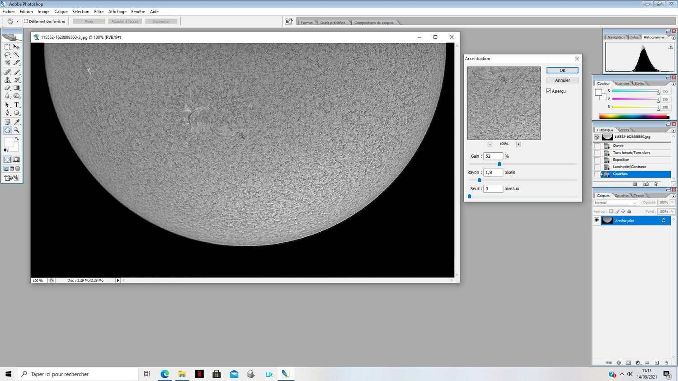Select the Dodge tool
The image size is (678, 381).
[16, 95]
